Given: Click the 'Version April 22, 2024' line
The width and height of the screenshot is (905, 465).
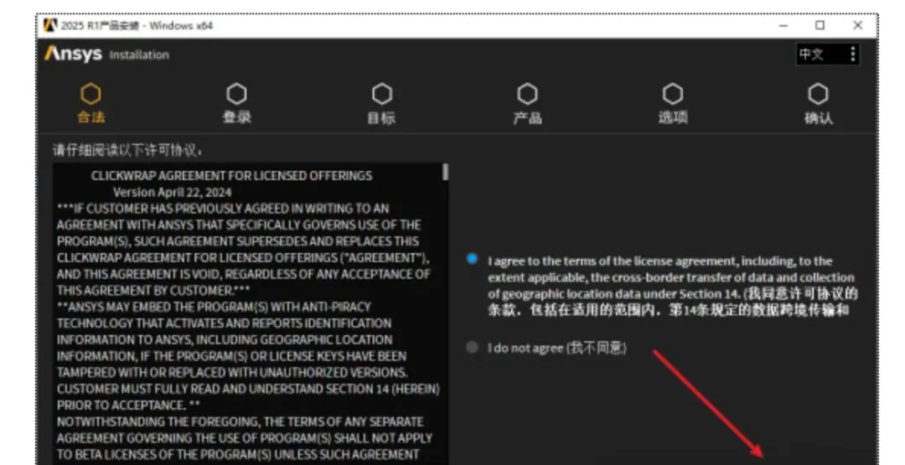Looking at the screenshot, I should coord(172,193).
